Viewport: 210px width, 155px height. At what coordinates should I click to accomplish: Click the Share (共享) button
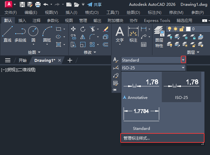(94, 5)
